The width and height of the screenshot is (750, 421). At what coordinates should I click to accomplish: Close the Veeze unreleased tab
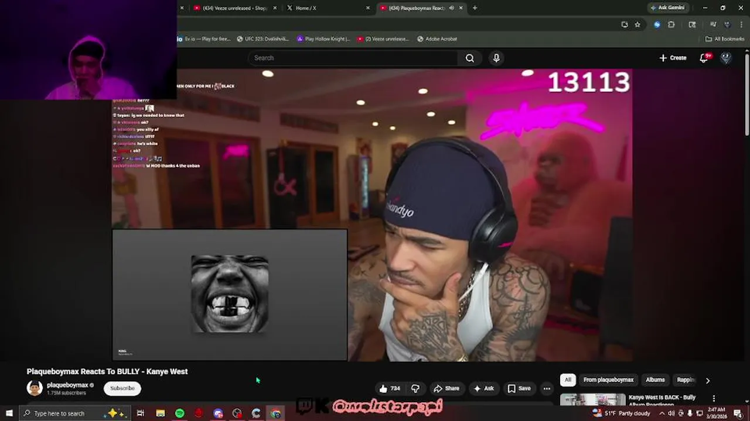(274, 8)
